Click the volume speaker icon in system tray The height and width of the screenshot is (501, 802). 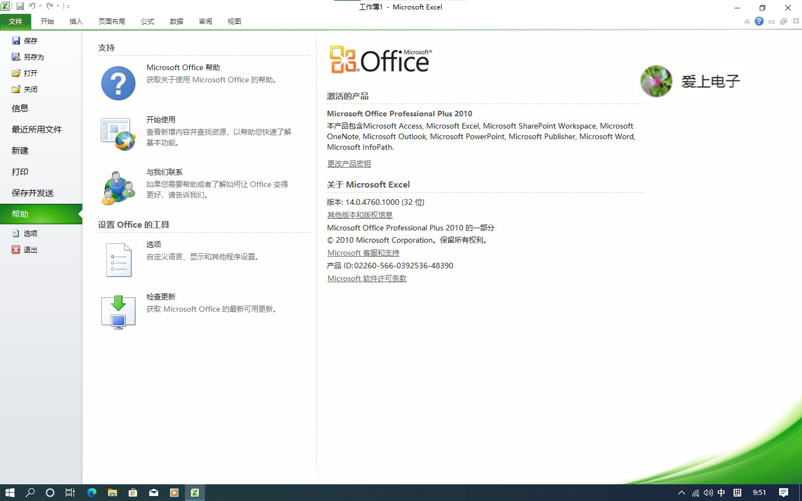pyautogui.click(x=708, y=493)
